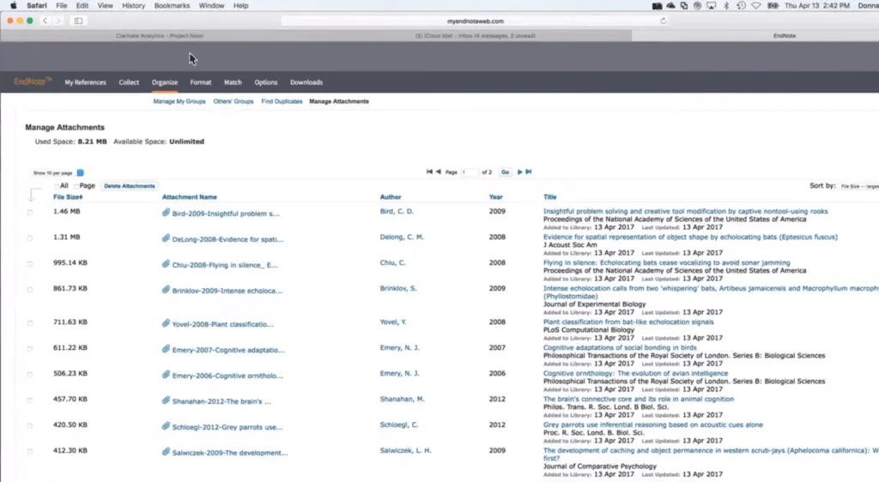Open Find Duplicates link
The image size is (879, 482).
click(282, 101)
